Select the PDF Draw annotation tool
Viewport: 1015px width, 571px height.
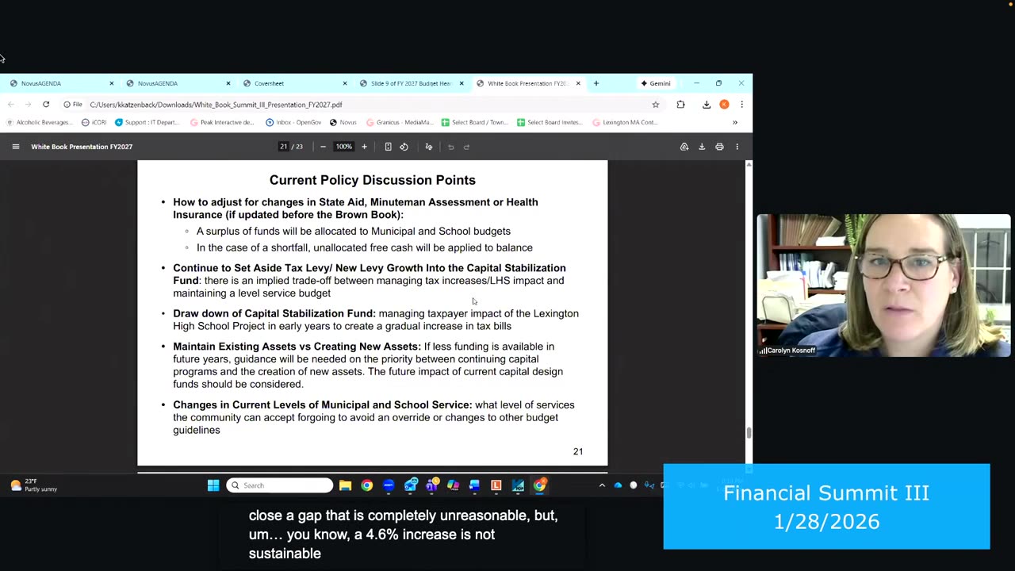pos(429,147)
